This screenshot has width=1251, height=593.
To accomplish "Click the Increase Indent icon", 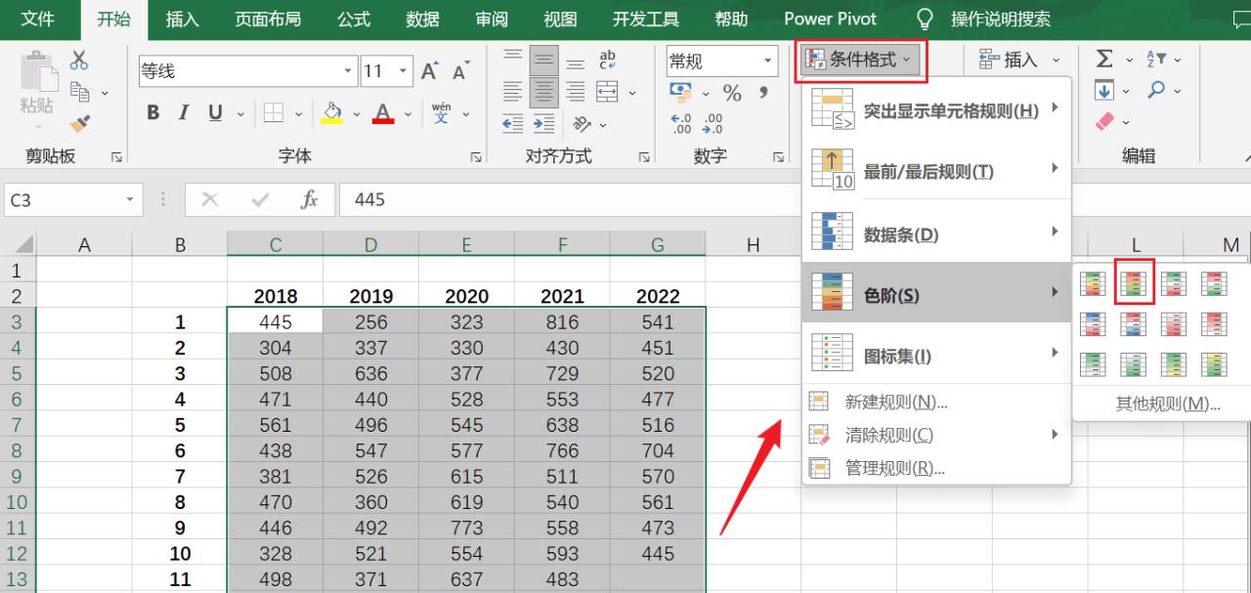I will coord(543,124).
